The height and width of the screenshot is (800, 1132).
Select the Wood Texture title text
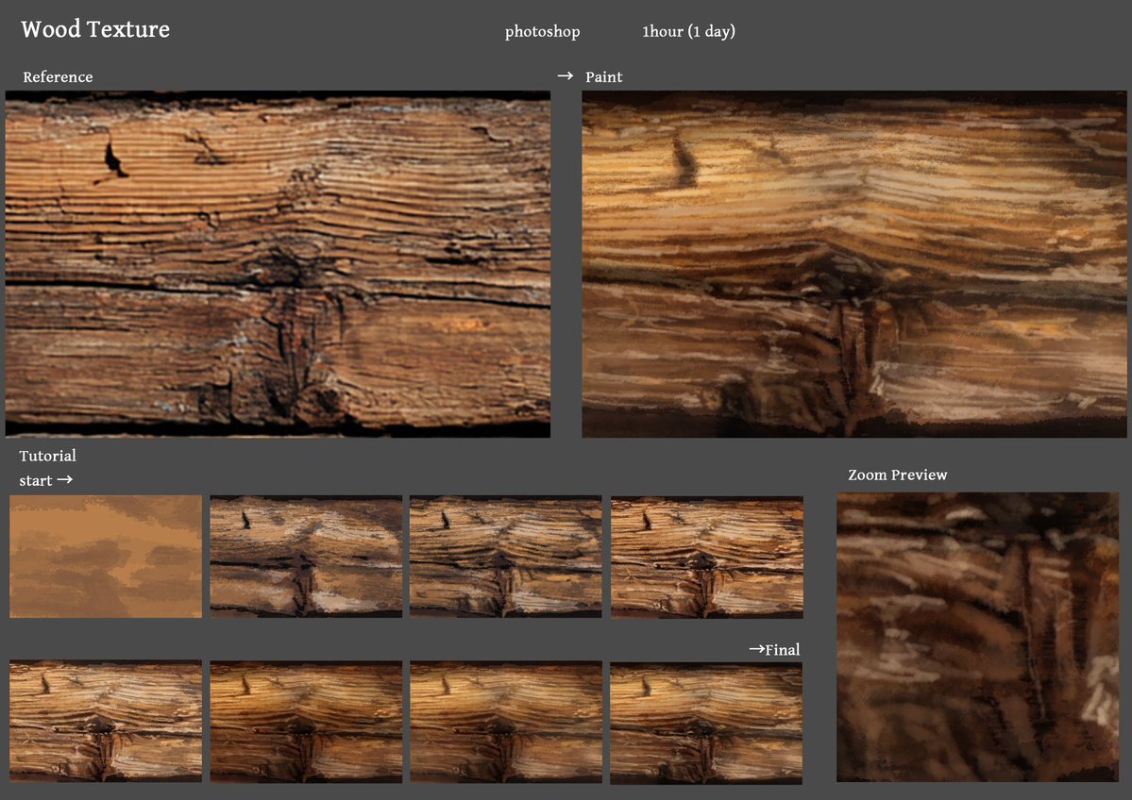tap(95, 29)
